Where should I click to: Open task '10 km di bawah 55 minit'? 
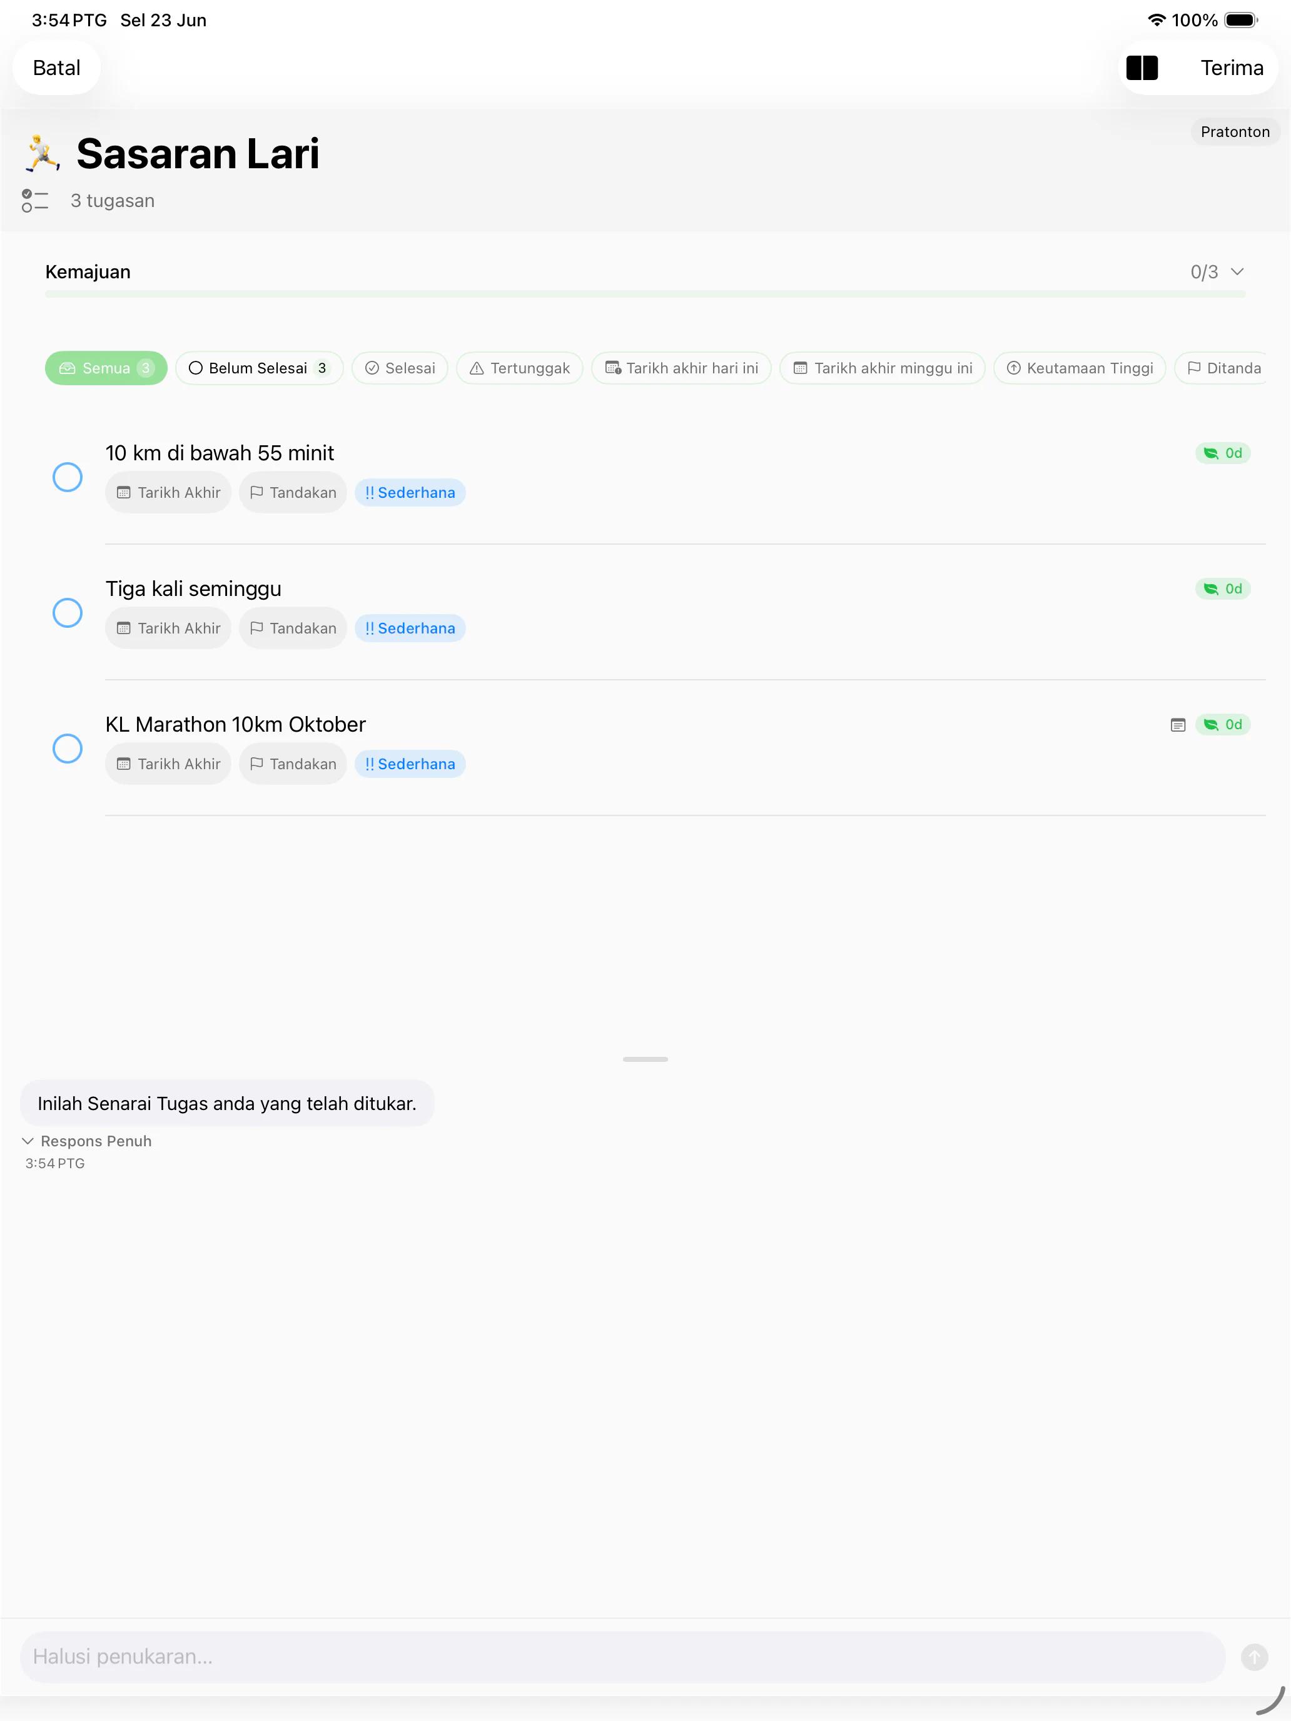click(220, 453)
